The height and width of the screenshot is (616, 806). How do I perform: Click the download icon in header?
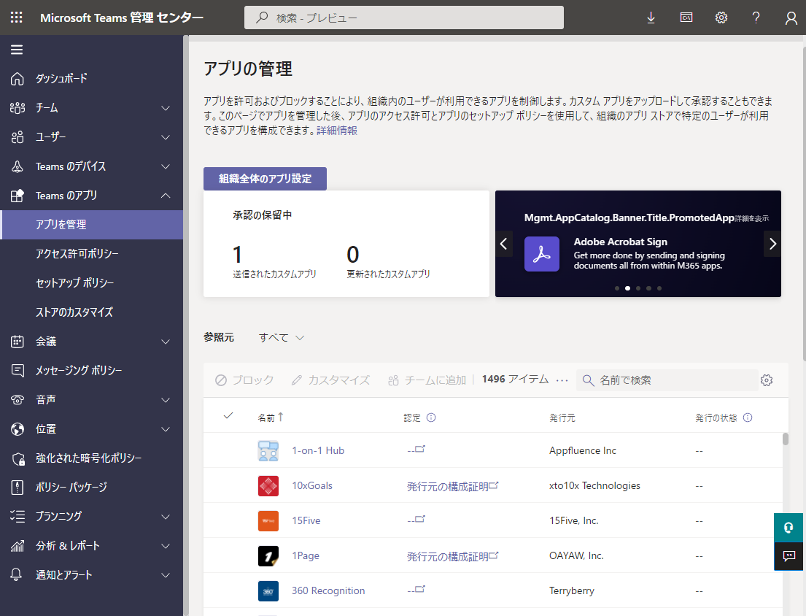coord(651,18)
